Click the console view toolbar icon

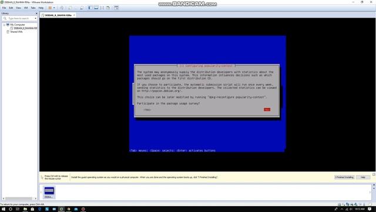point(116,8)
